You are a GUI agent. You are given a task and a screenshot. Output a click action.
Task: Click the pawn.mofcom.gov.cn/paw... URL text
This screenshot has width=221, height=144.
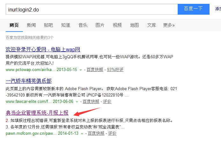[31, 133]
